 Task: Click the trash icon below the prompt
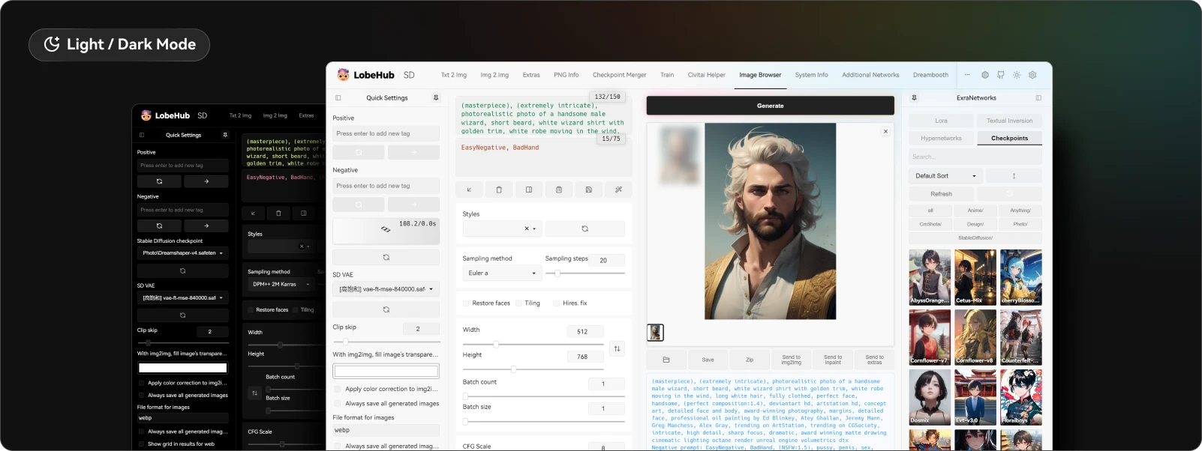(x=499, y=190)
